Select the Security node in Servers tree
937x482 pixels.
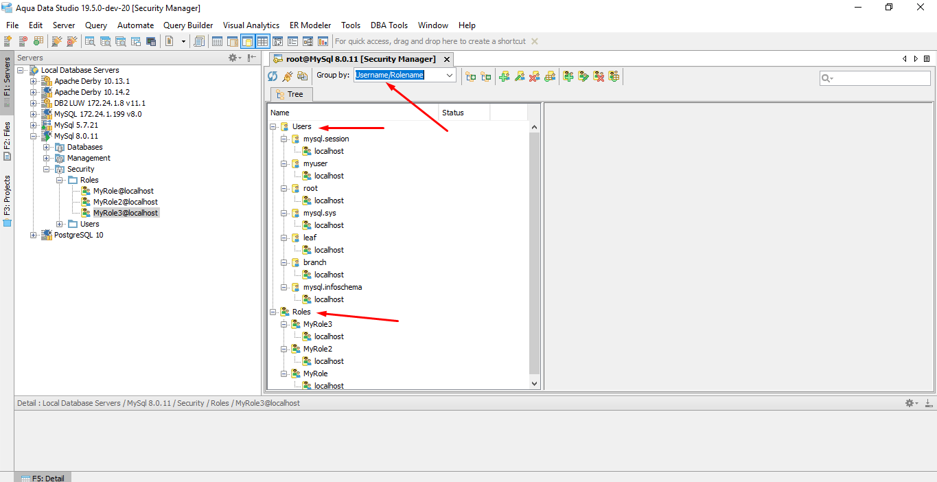[81, 169]
